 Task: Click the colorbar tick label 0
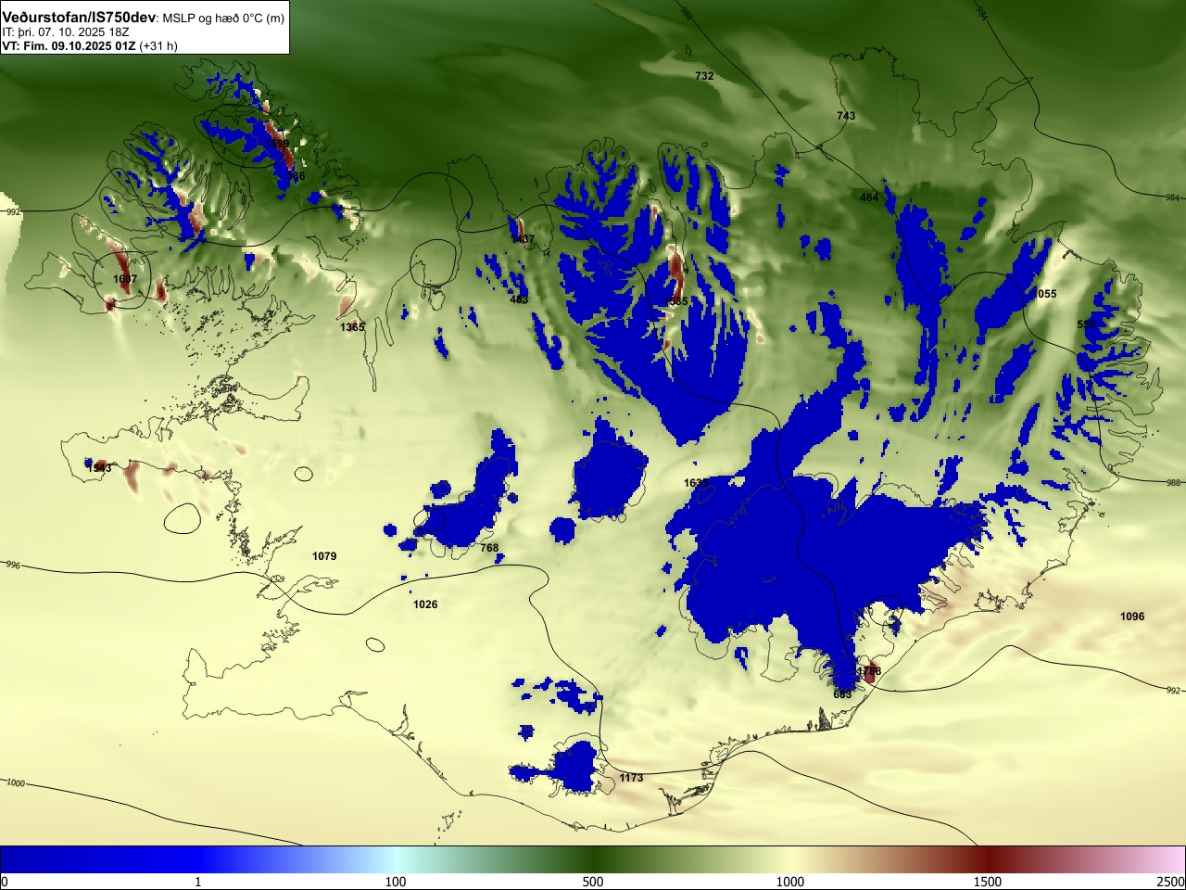coord(5,882)
